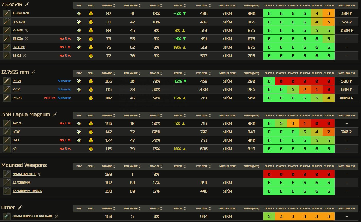Open the 40MM BUCKSHOT GRENADE link
Screen dimensions: 361x222
[33, 216]
